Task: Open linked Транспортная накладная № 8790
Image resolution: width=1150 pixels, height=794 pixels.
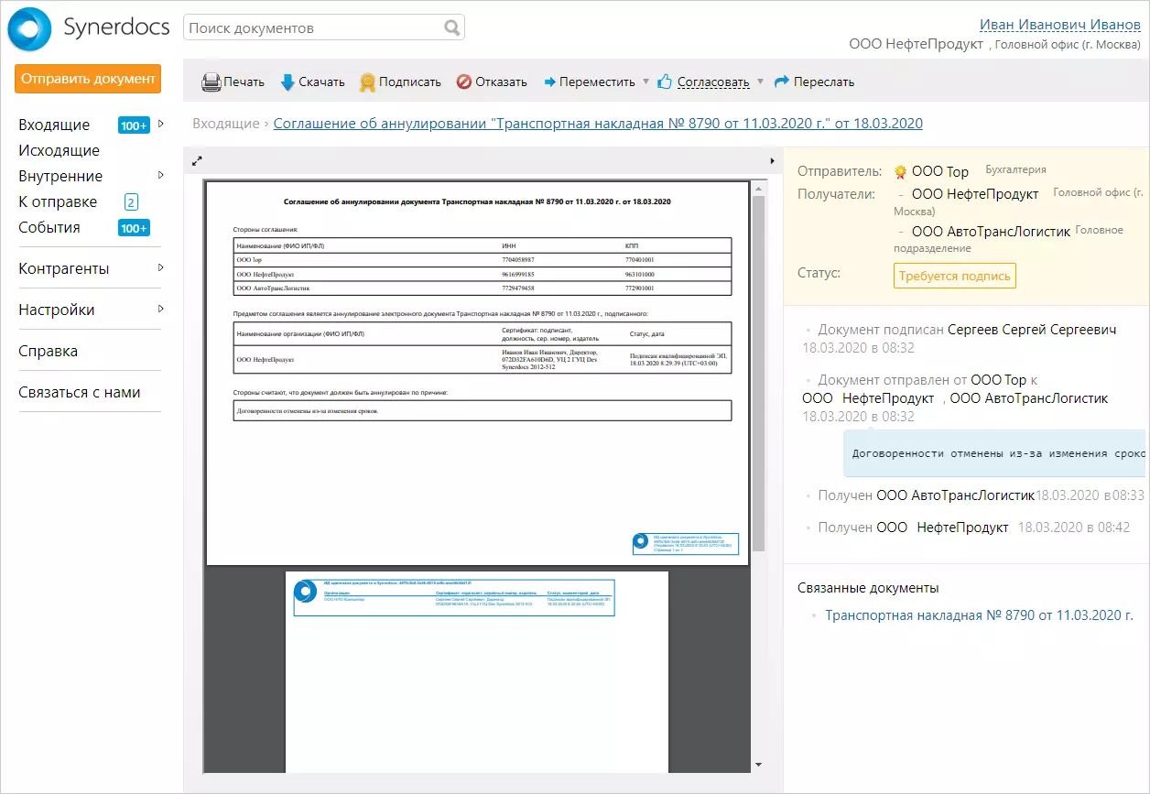Action: [979, 615]
